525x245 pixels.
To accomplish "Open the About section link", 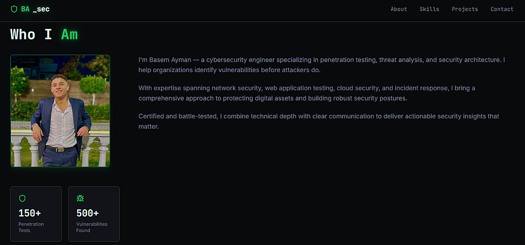I will pyautogui.click(x=398, y=9).
